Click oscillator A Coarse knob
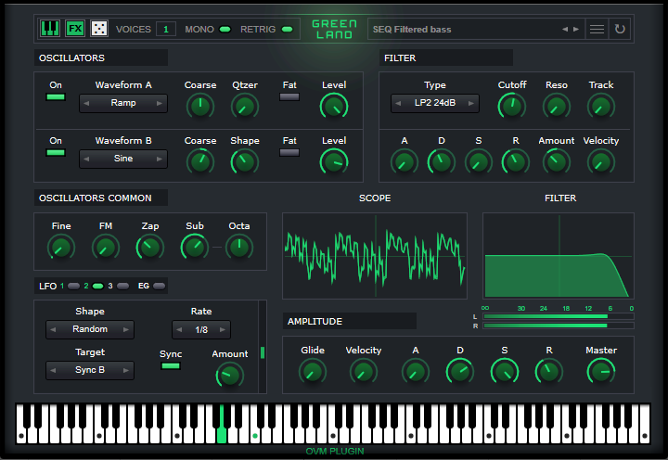Viewport: 668px width, 460px height. pyautogui.click(x=200, y=107)
